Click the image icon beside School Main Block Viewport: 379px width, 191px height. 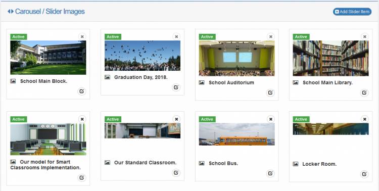[x=13, y=81]
